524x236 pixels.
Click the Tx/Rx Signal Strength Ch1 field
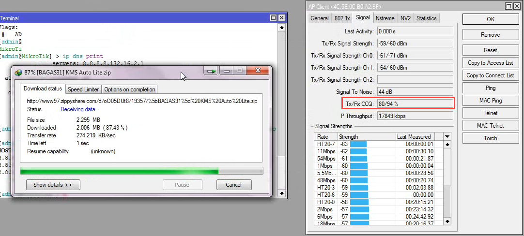pyautogui.click(x=415, y=67)
